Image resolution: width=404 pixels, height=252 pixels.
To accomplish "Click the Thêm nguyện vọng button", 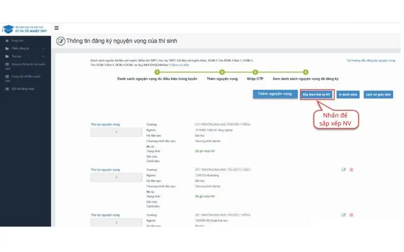I will point(275,94).
